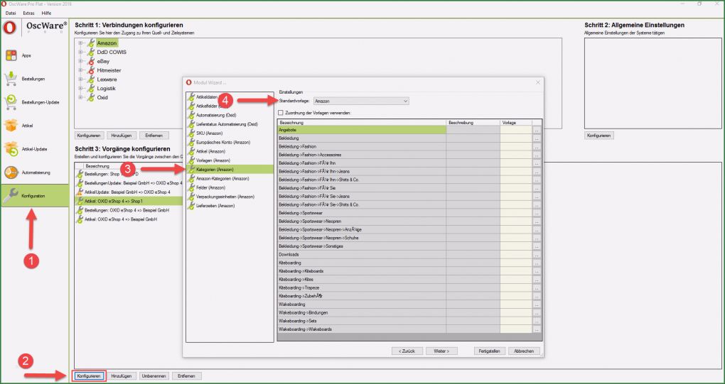Select the Konfiguration wrench icon
725x384 pixels.
[x=11, y=196]
